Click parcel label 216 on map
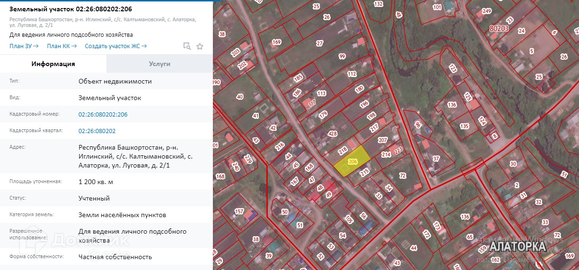This screenshot has width=579, height=270. click(280, 145)
